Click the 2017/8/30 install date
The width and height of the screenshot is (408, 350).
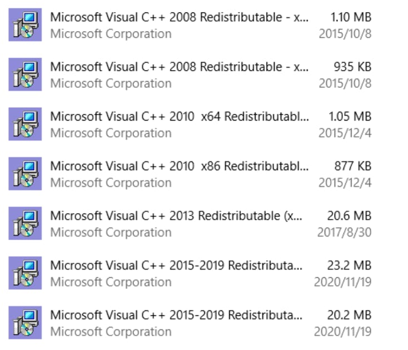[x=344, y=232]
